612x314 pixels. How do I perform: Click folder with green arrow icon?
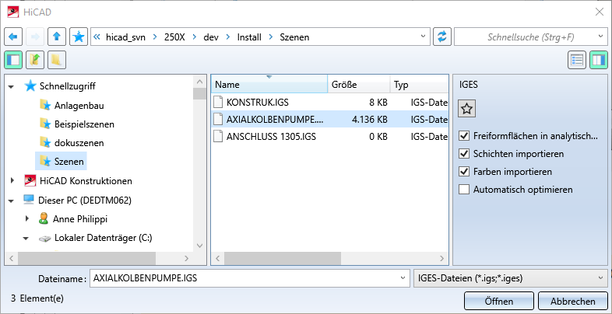(x=35, y=60)
